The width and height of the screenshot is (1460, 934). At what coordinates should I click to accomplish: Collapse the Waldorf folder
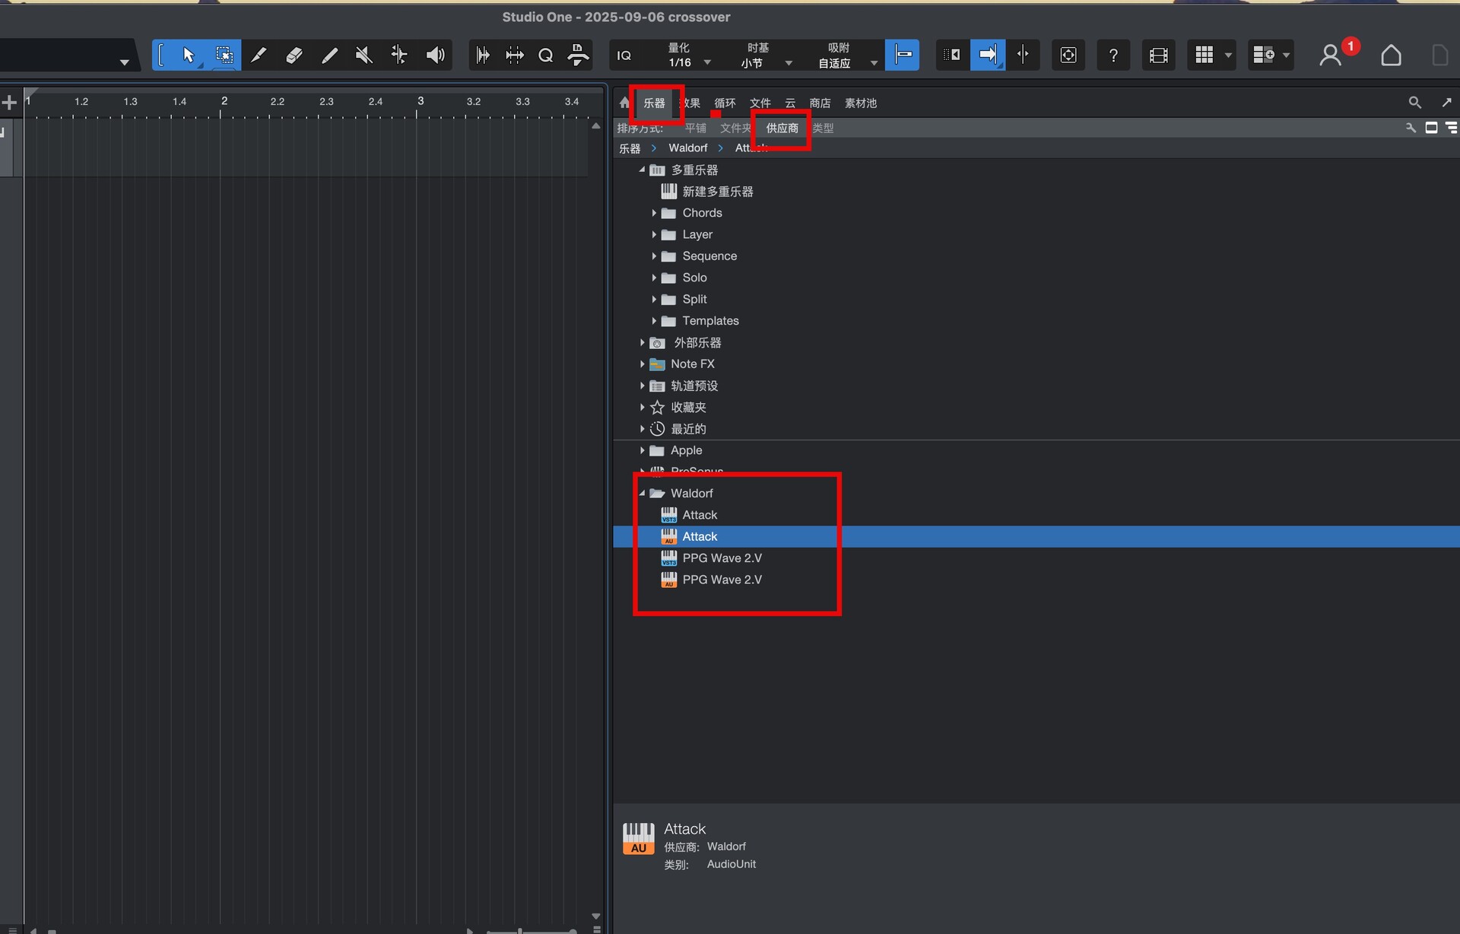[642, 493]
